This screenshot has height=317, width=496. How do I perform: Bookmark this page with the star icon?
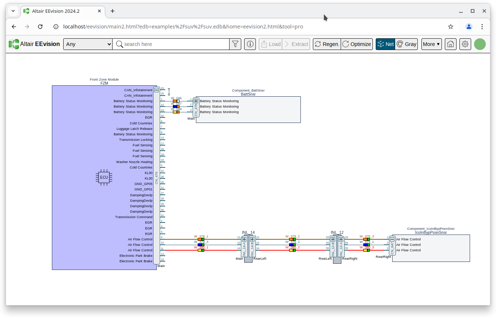(450, 27)
